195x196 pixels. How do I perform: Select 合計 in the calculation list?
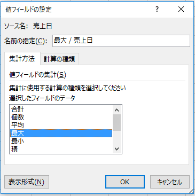pyautogui.click(x=61, y=109)
